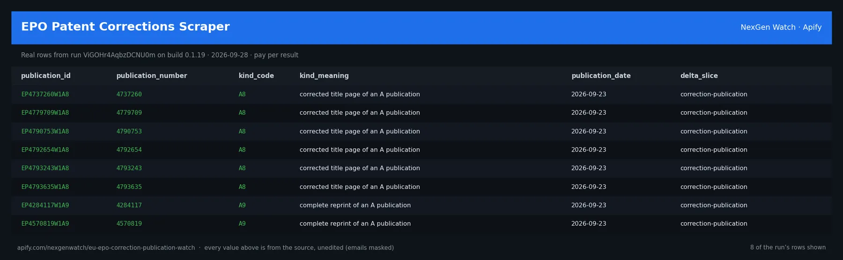Click kind code A9 in the EP4570819W1A9 row
Screen dimensions: 843x260
242,224
